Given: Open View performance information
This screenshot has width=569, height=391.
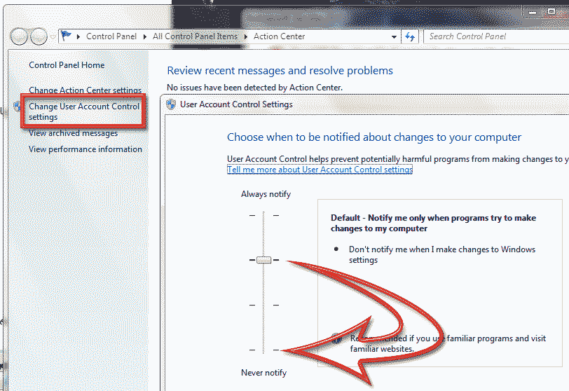Looking at the screenshot, I should [85, 149].
